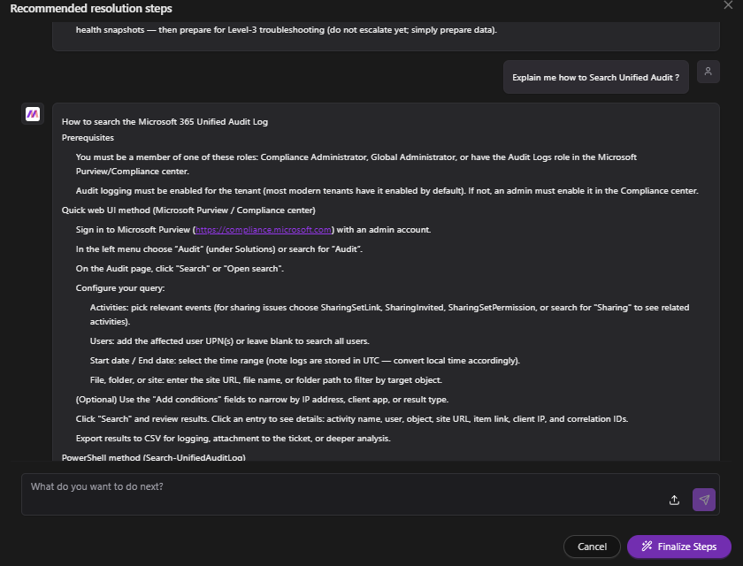Viewport: 743px width, 566px height.
Task: Click the 'Configure your query:' line
Action: (120, 288)
